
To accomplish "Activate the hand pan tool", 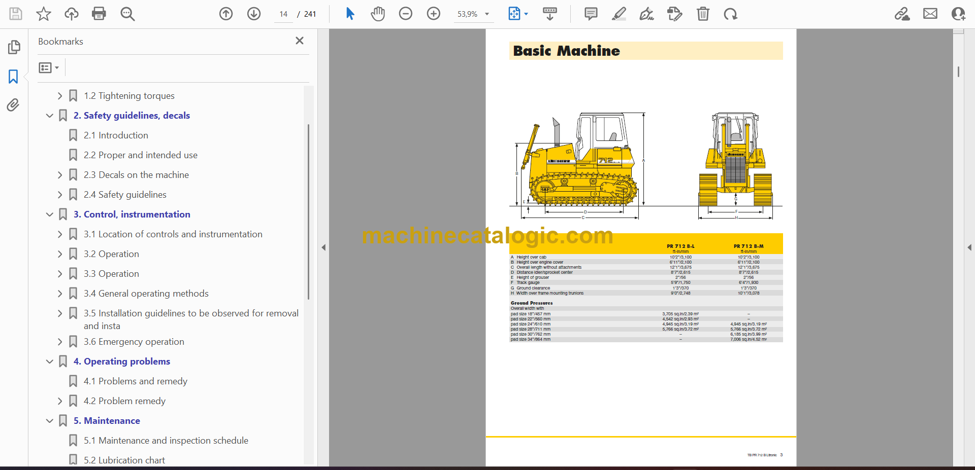I will (x=378, y=14).
